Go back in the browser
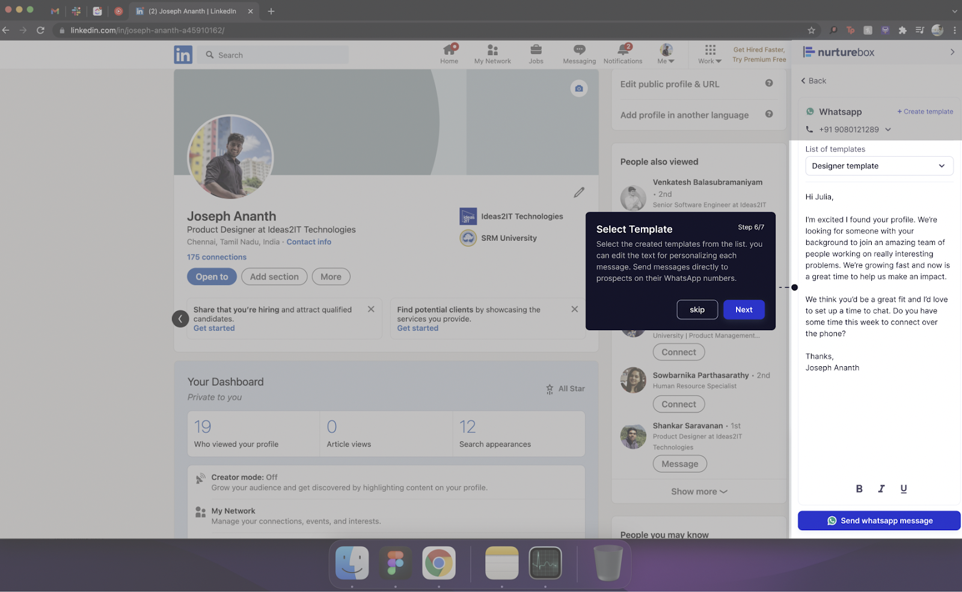 [7, 30]
